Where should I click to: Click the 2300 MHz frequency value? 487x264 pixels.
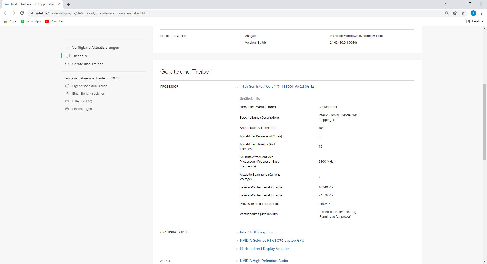[x=326, y=162]
